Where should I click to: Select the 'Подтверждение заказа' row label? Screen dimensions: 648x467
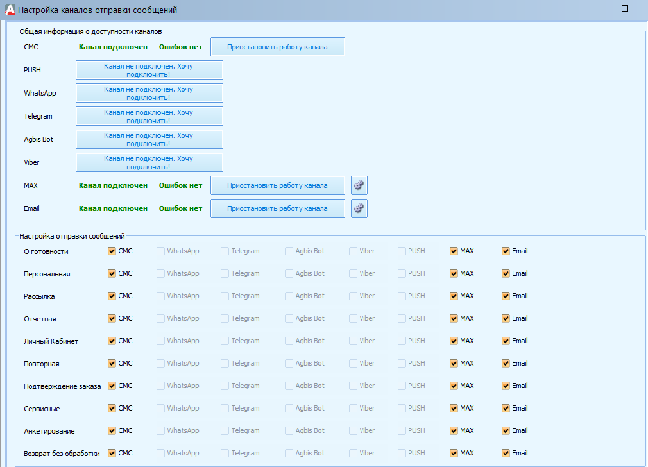[62, 386]
